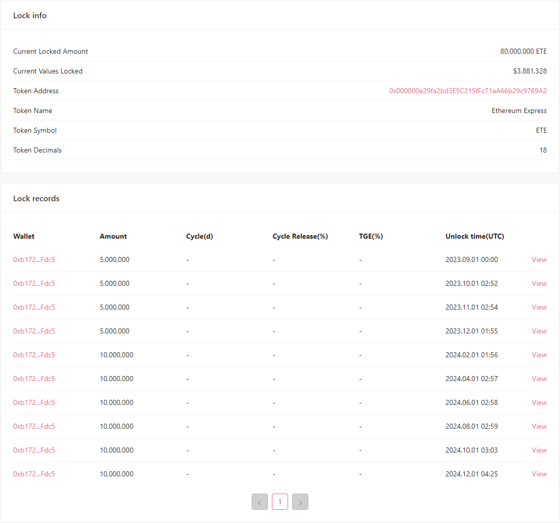Click the 80,000,000 ETE locked amount value

pyautogui.click(x=524, y=52)
